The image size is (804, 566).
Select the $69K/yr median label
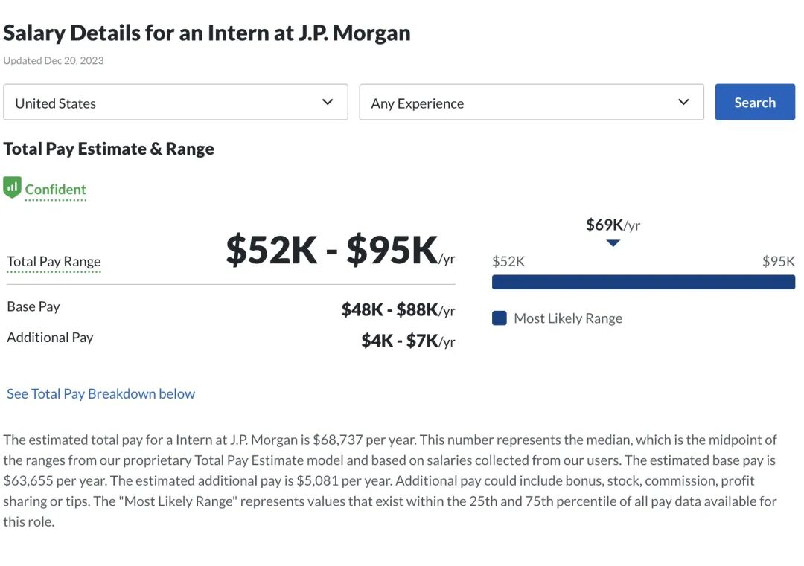click(613, 225)
